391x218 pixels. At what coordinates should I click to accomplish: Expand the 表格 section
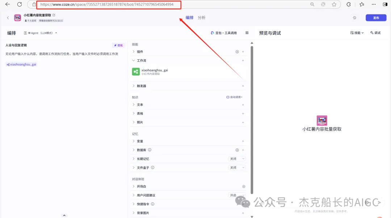[x=133, y=113]
